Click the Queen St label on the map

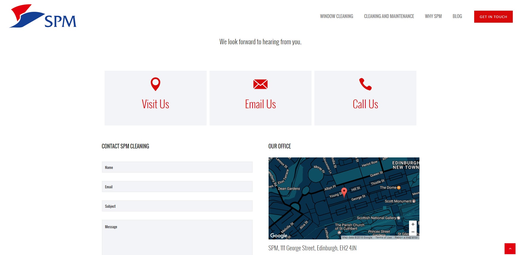(376, 174)
